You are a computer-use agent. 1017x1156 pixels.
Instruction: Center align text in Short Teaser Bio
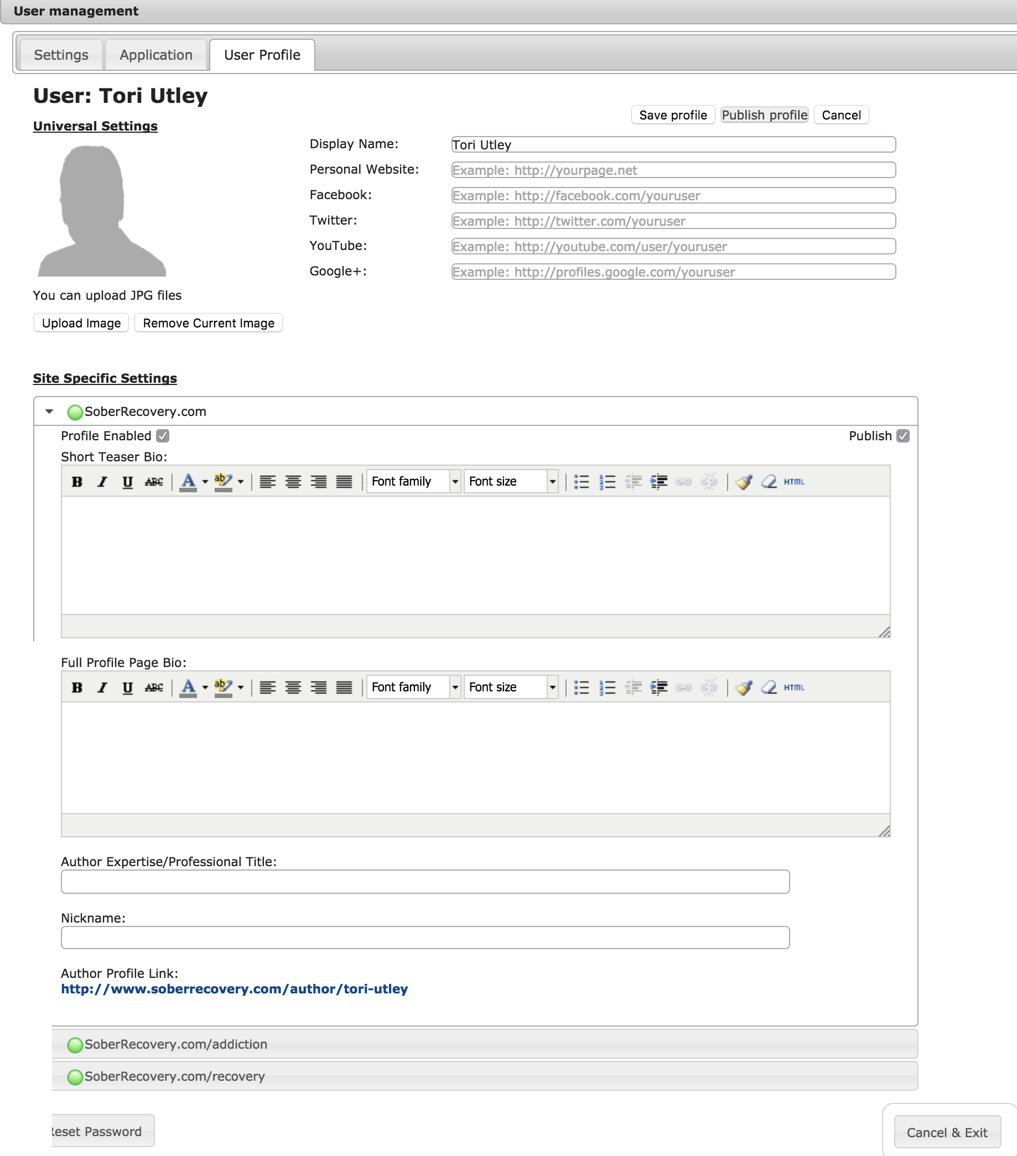click(x=293, y=482)
